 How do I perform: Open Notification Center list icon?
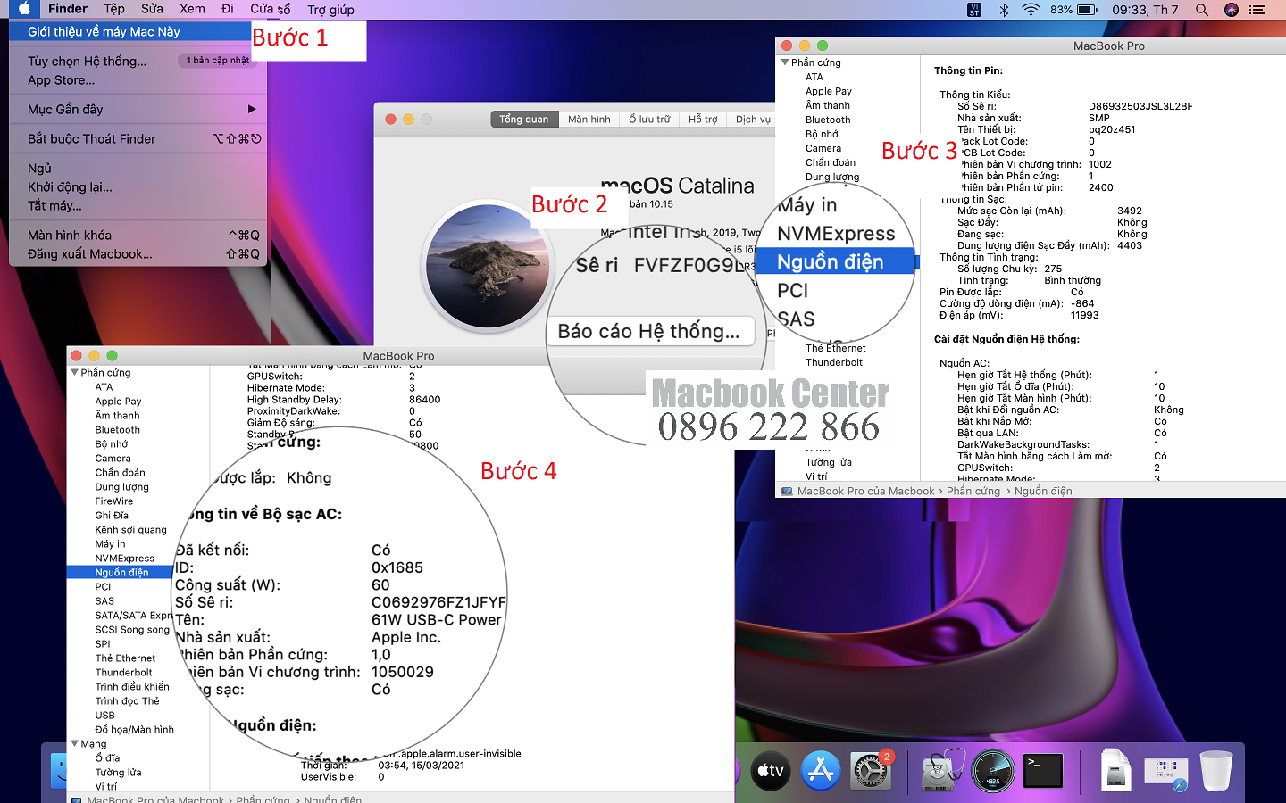tap(1257, 10)
